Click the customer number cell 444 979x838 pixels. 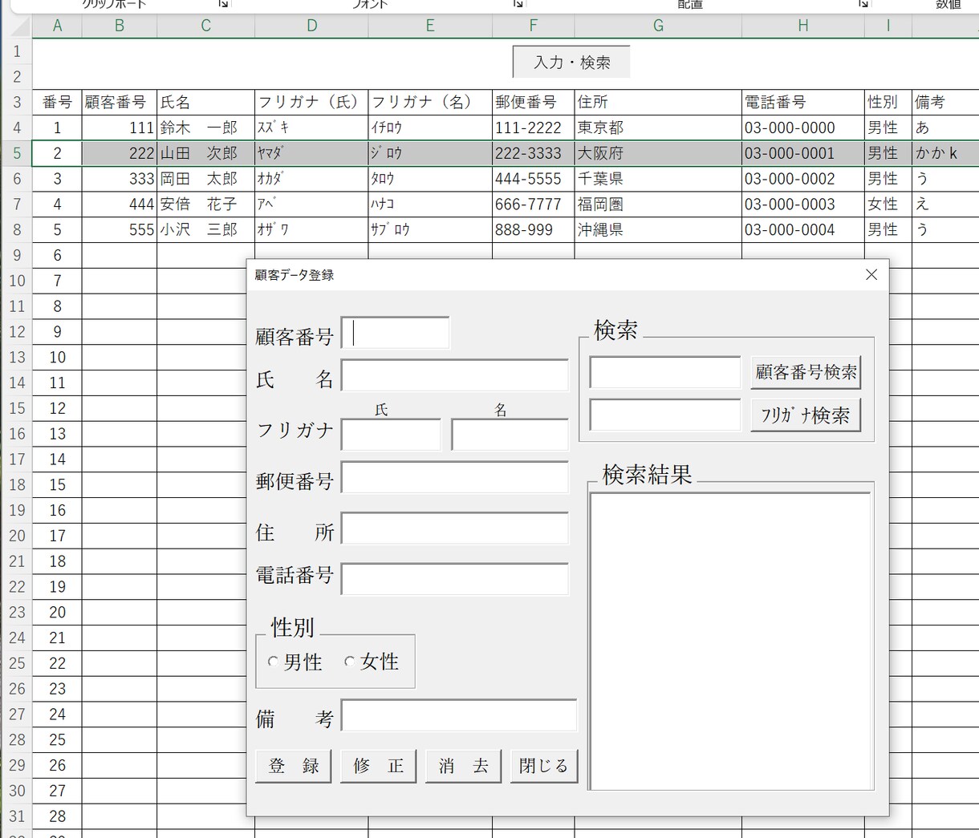point(120,204)
